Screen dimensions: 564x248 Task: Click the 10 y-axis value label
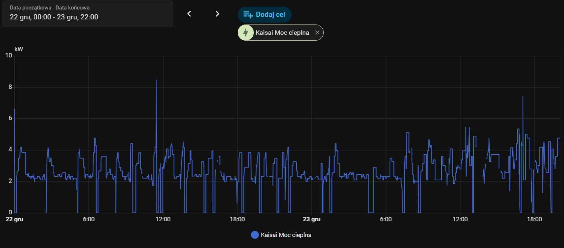pos(9,56)
